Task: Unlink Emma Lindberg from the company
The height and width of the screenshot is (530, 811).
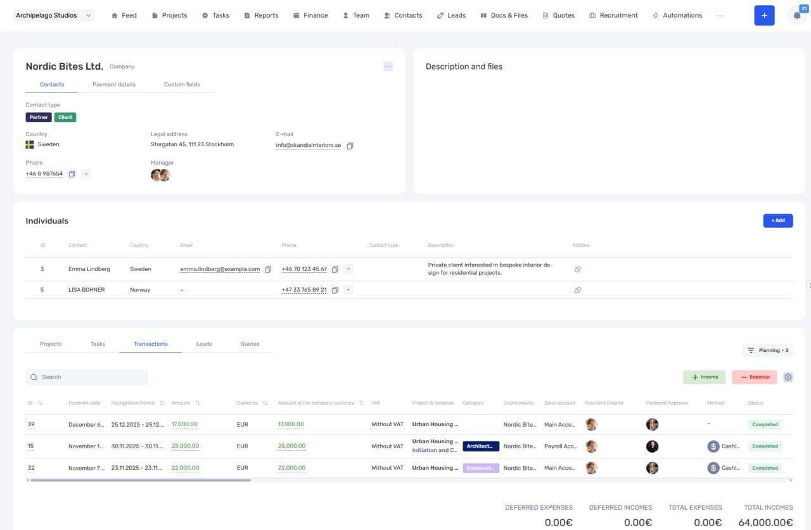Action: [577, 269]
